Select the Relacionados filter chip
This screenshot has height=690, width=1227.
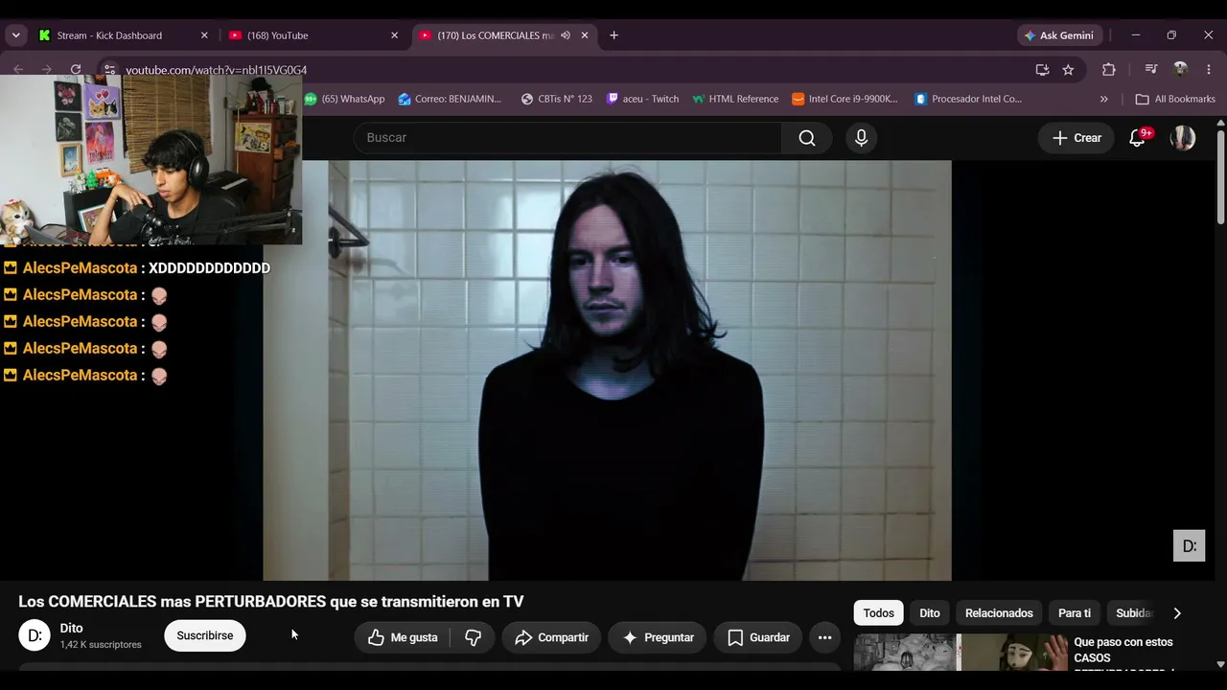tap(999, 613)
